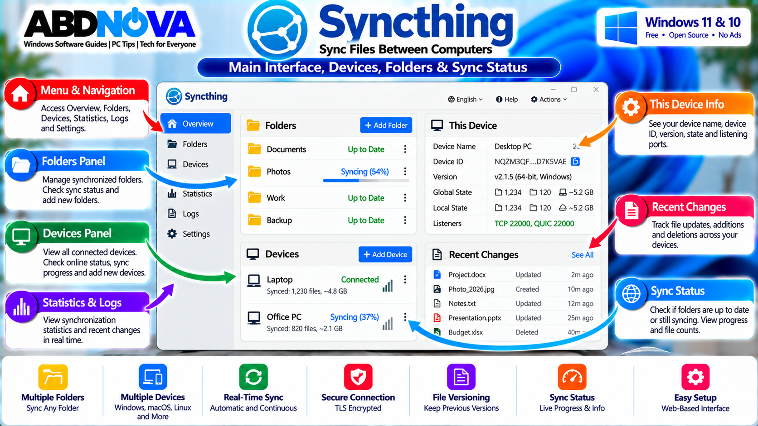
Task: Click the Settings gear icon in sidebar
Action: point(172,234)
